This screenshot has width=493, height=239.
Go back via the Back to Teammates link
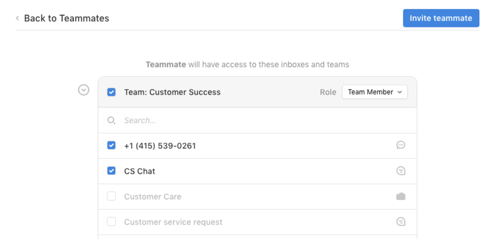(66, 18)
